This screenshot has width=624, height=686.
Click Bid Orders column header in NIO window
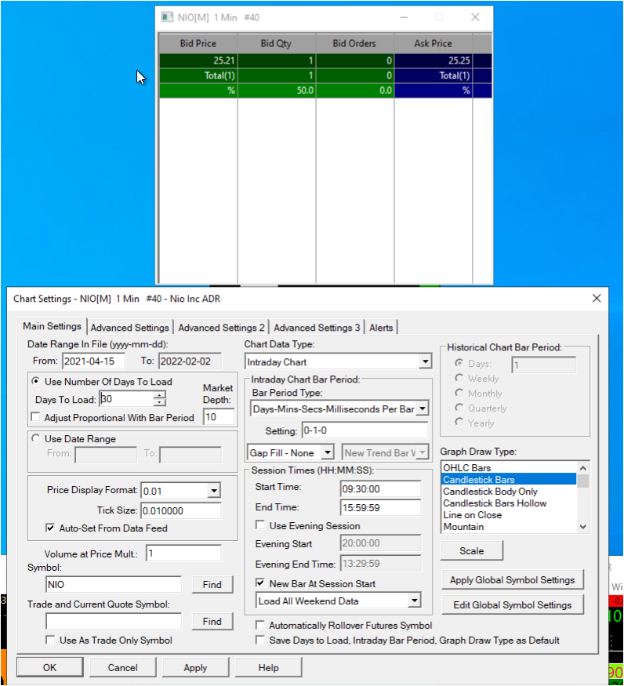pos(354,43)
